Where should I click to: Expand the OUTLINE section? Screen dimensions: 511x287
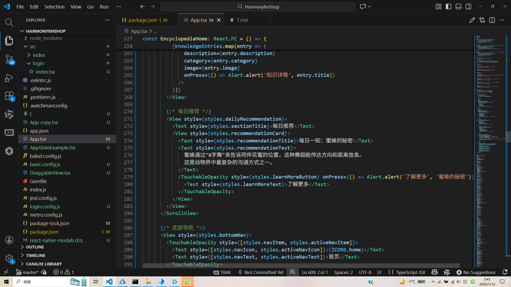pos(35,247)
